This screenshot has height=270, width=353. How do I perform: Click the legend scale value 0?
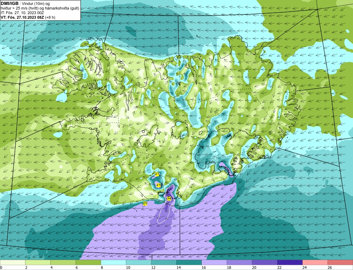[1, 268]
